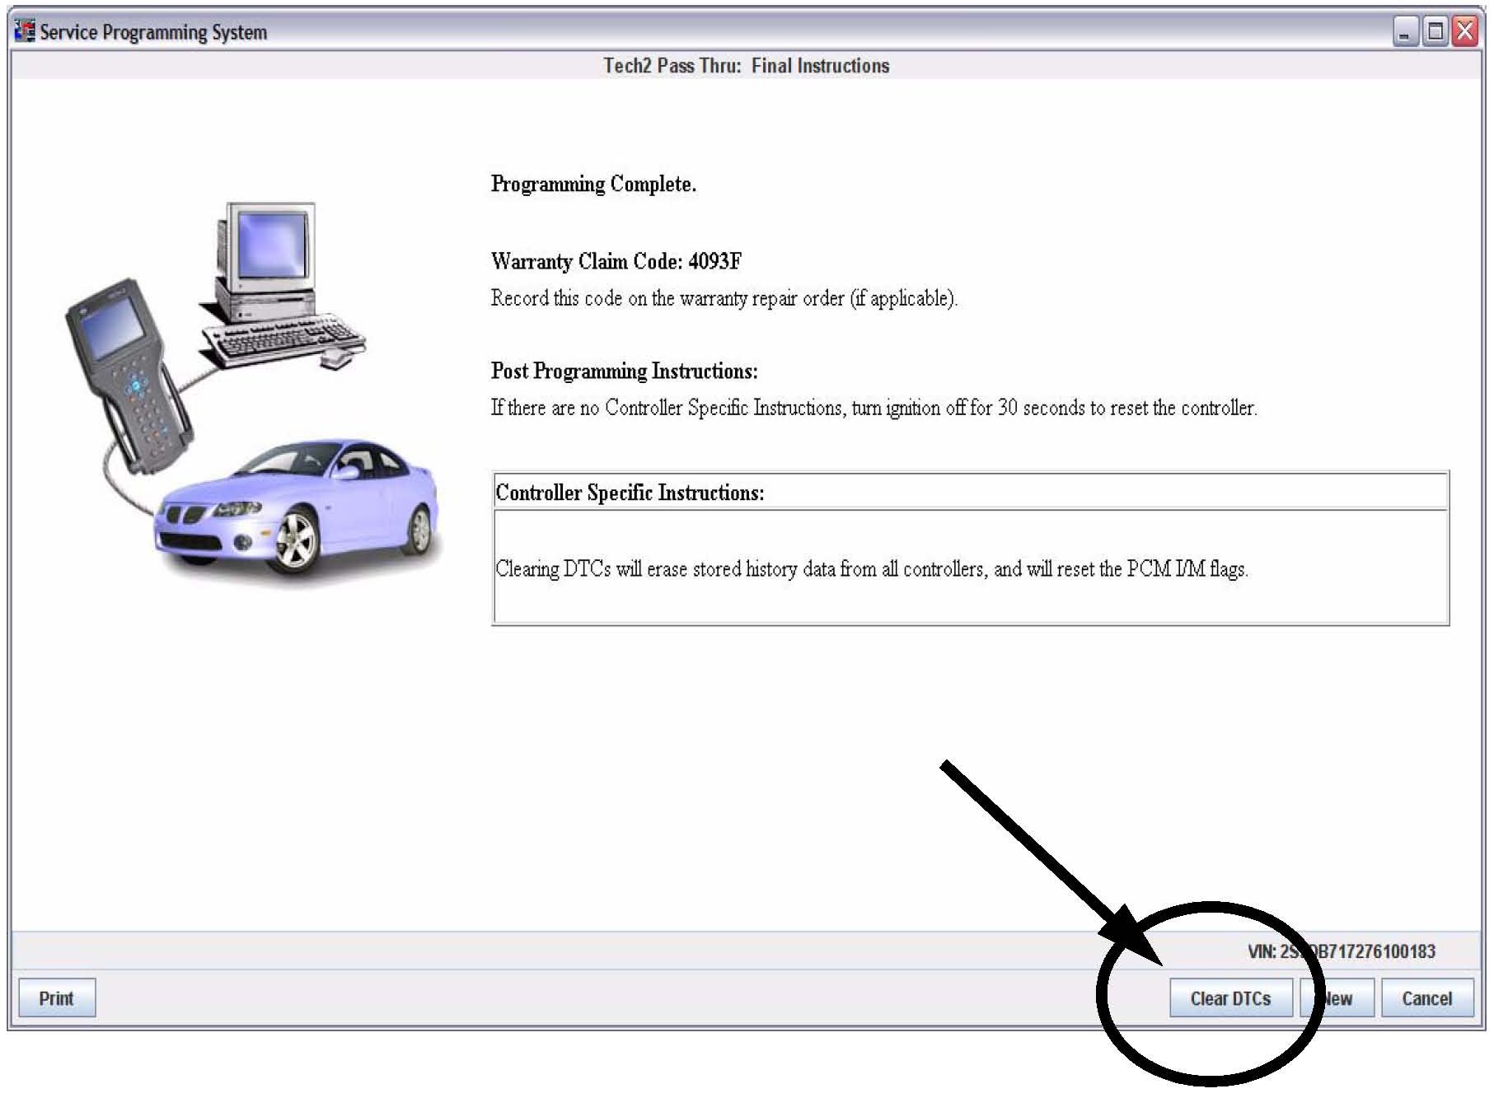
Task: Click the Service Programming System window title text
Action: coord(153,32)
